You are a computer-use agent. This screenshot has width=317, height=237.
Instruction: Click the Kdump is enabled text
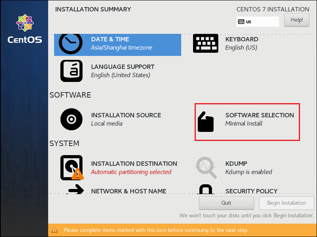click(x=248, y=172)
